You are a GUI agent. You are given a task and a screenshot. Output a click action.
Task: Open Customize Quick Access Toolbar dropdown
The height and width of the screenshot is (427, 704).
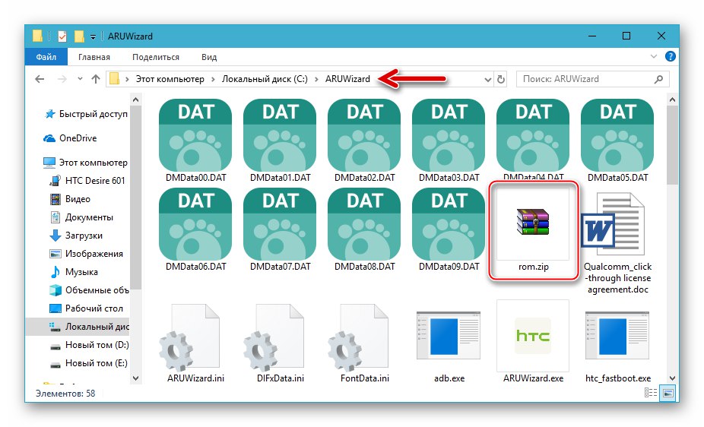coord(93,36)
